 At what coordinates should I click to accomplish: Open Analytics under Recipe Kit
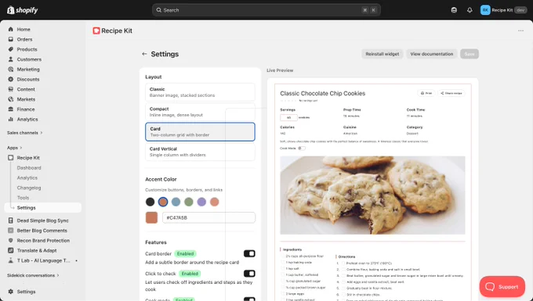[27, 177]
